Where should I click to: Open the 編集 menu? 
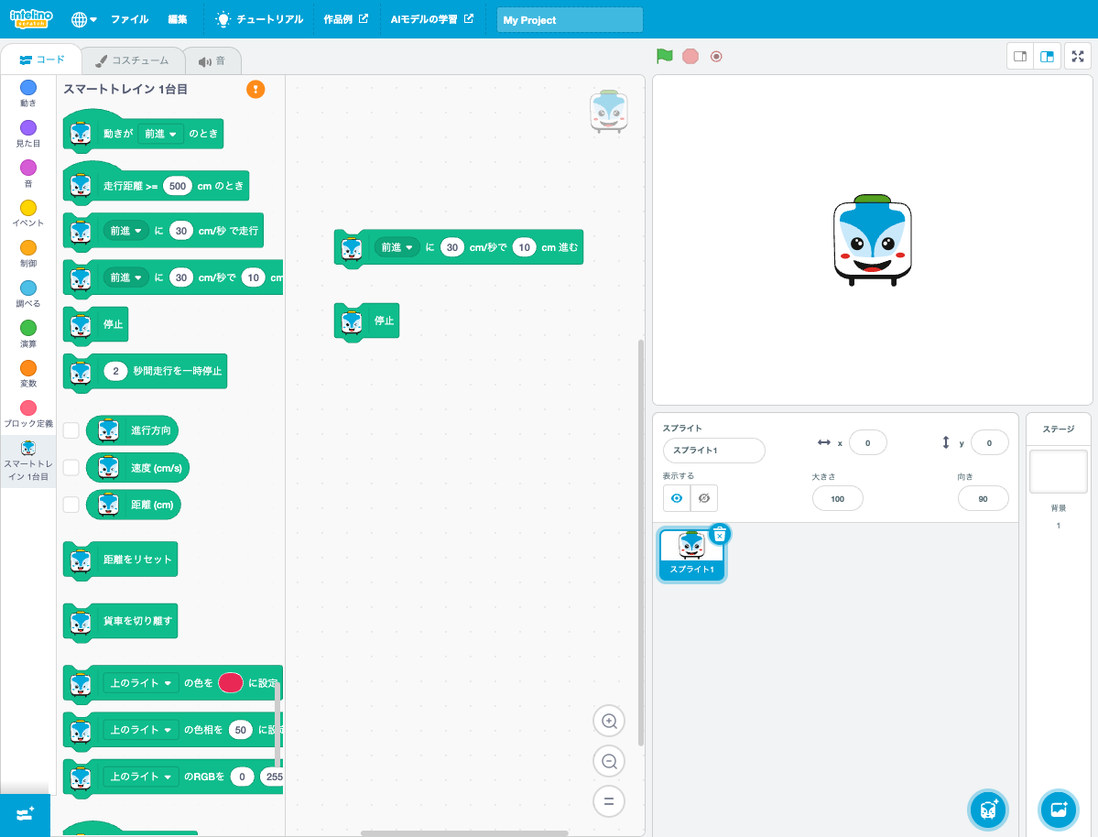[177, 19]
